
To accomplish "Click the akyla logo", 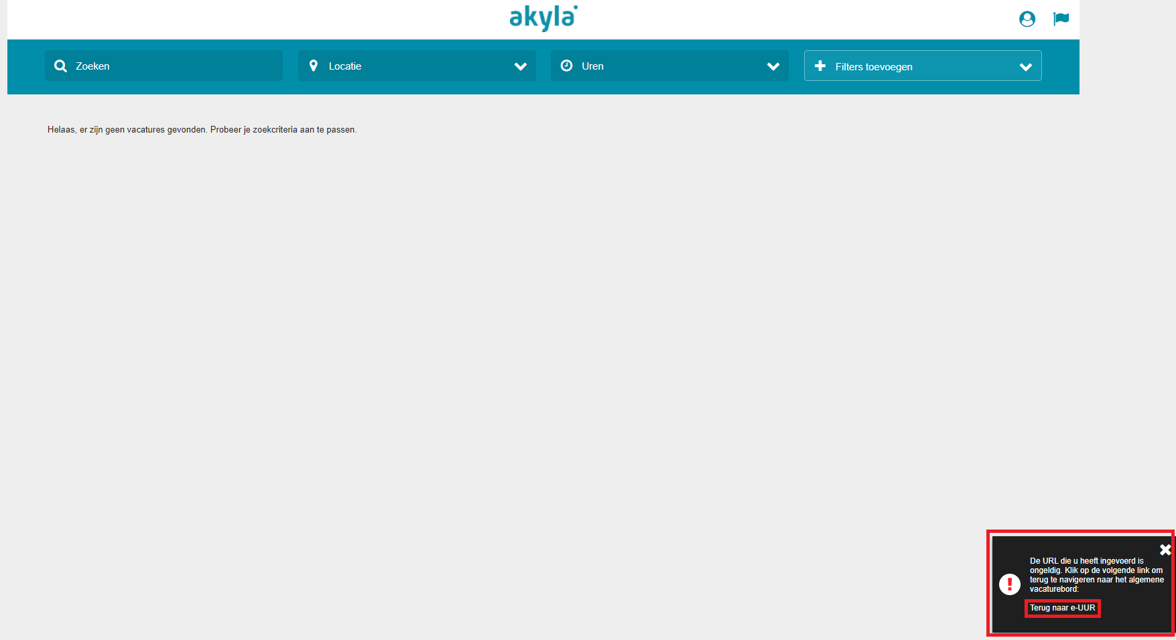I will click(543, 18).
